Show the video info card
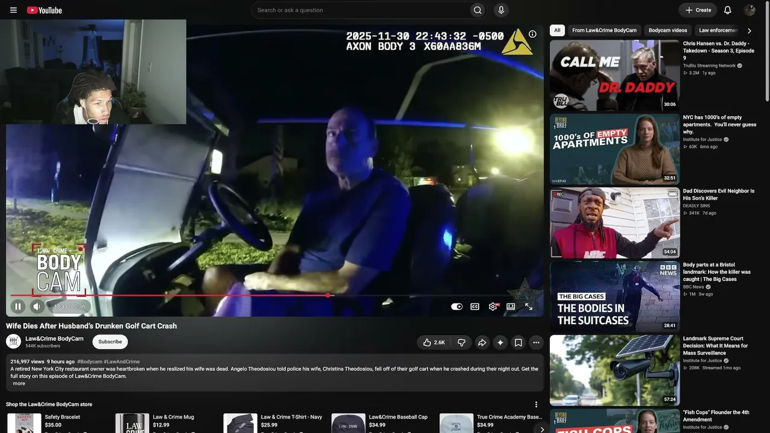Viewport: 770px width, 433px height. point(532,34)
